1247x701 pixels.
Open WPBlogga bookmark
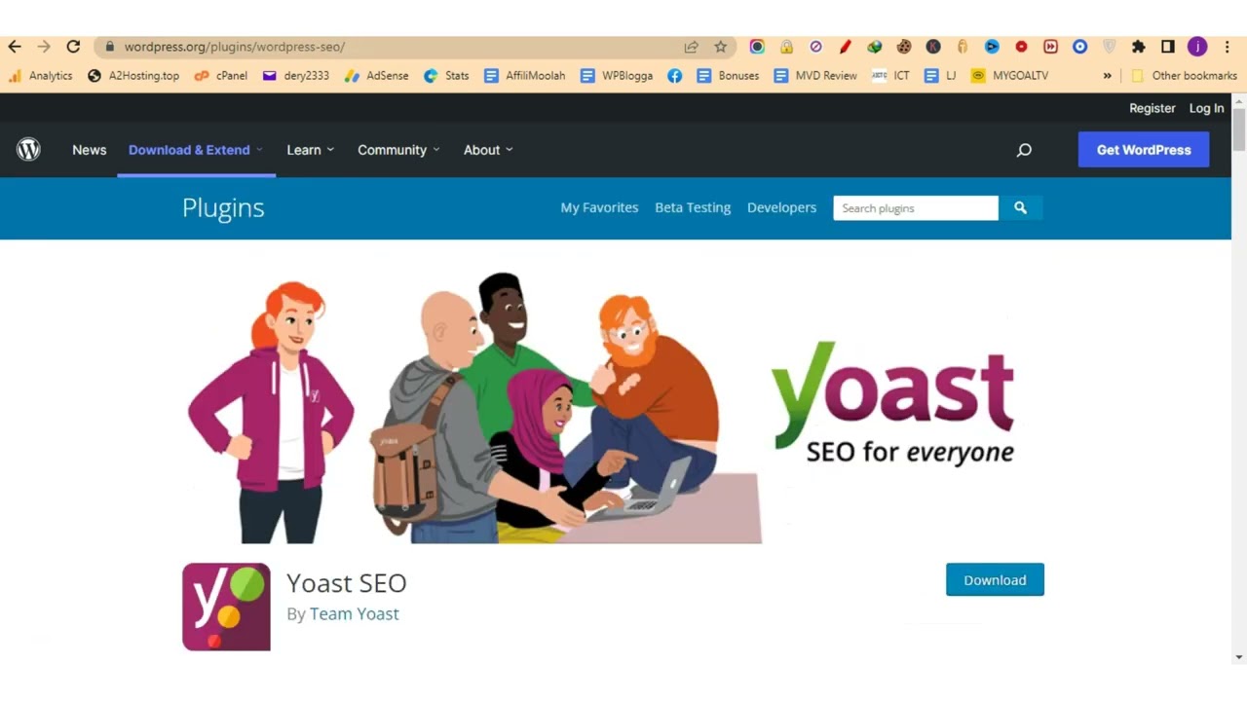pyautogui.click(x=617, y=75)
